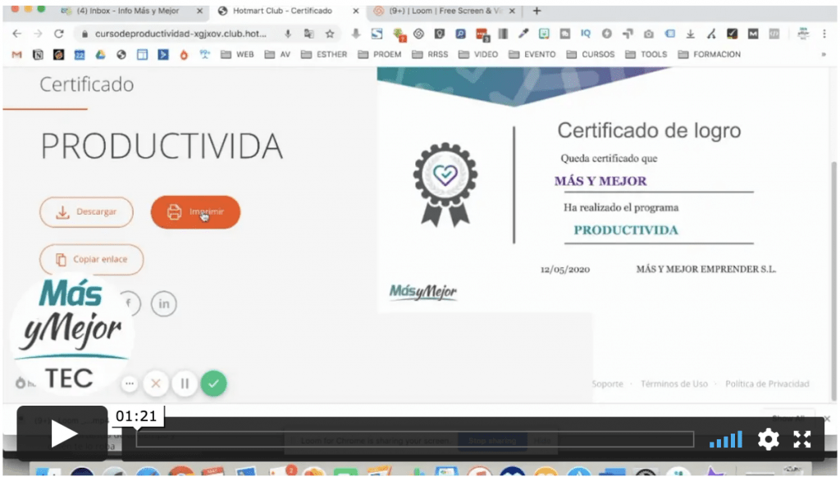Open the Términos de Uso link
Viewport: 840px width, 477px height.
(x=674, y=384)
